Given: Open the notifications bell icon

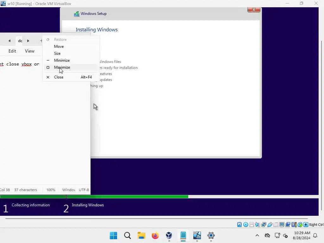Looking at the screenshot, I should [315, 235].
